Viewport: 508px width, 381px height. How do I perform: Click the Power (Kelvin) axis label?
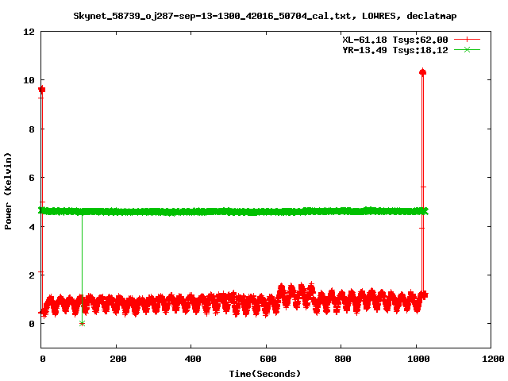(x=8, y=191)
